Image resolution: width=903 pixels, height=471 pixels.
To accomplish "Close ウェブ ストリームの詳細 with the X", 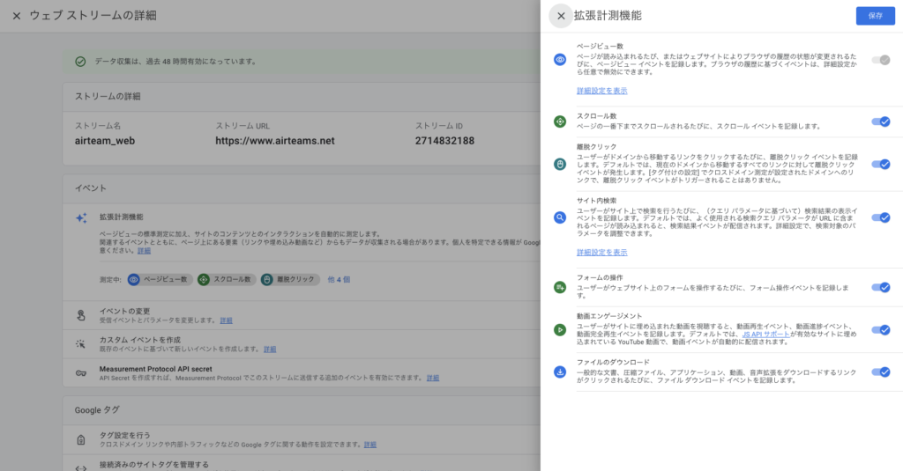I will pyautogui.click(x=17, y=16).
